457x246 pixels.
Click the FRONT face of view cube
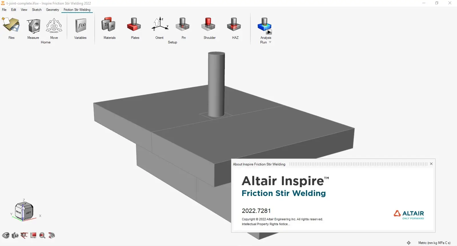pyautogui.click(x=19, y=212)
